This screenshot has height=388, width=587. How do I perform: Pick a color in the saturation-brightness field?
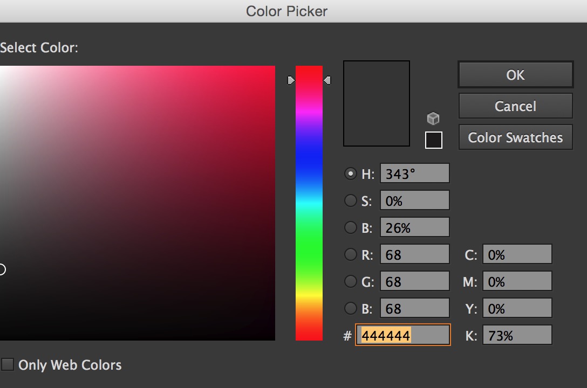[138, 203]
